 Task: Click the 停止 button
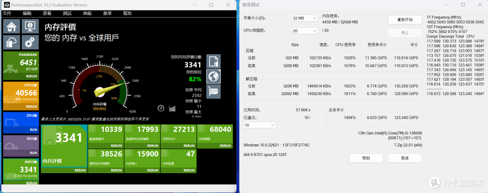click(x=405, y=32)
